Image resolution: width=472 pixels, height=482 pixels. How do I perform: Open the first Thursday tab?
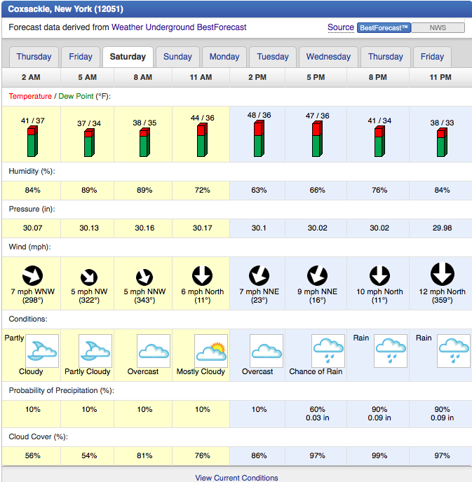point(34,57)
